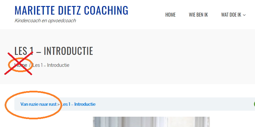Click the light gray course breadcrumb bar background
This screenshot has height=127, width=255.
(x=163, y=104)
